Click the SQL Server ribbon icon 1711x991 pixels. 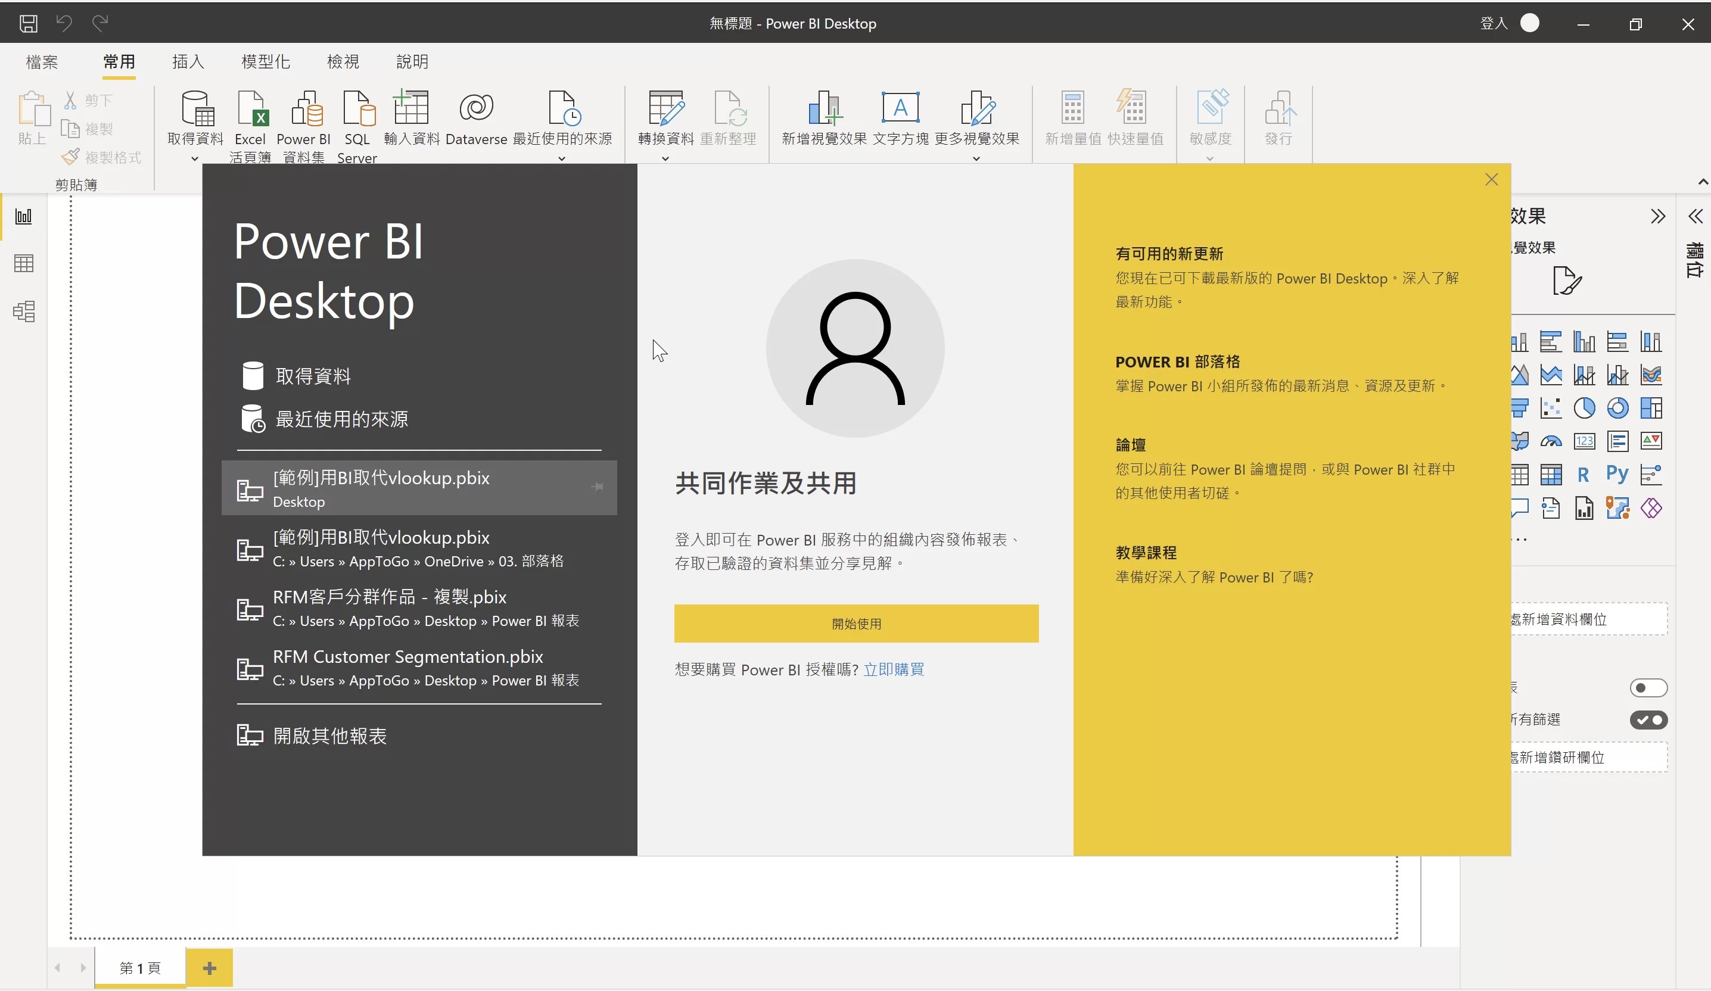pyautogui.click(x=357, y=111)
